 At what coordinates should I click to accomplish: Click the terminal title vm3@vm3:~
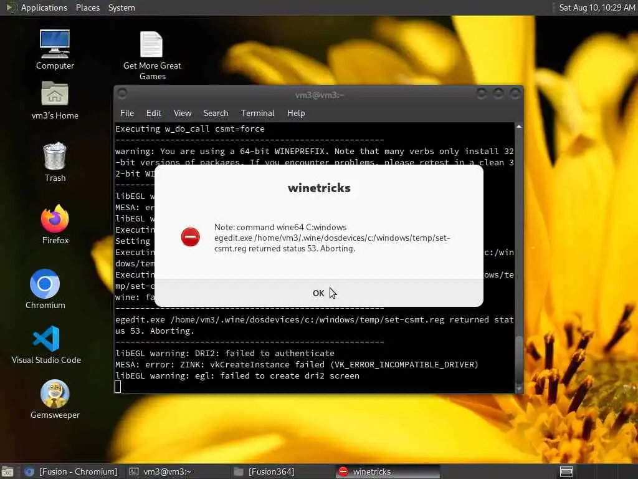pos(320,95)
